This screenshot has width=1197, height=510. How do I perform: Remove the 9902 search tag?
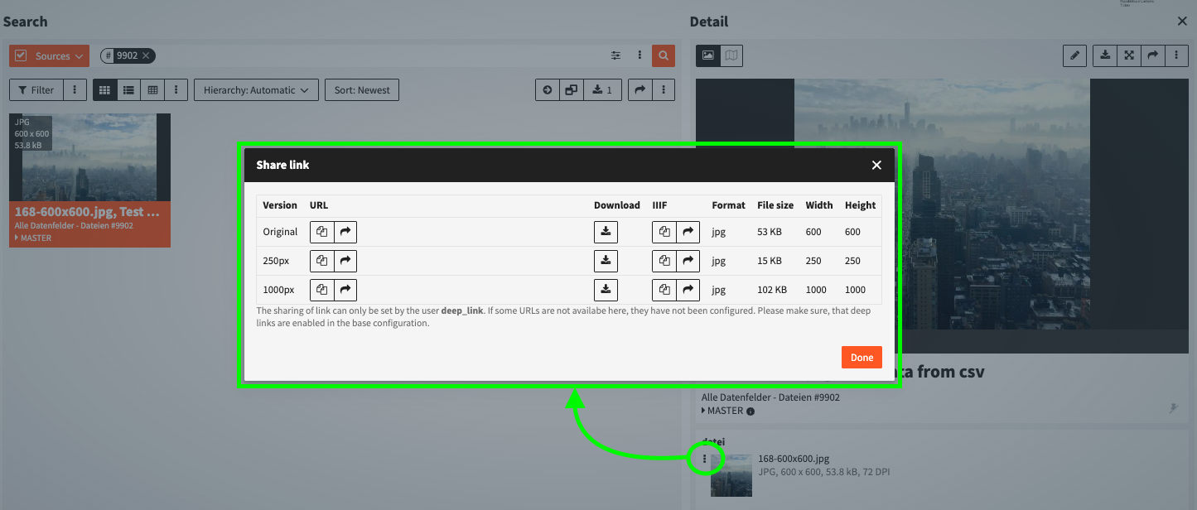pos(146,55)
